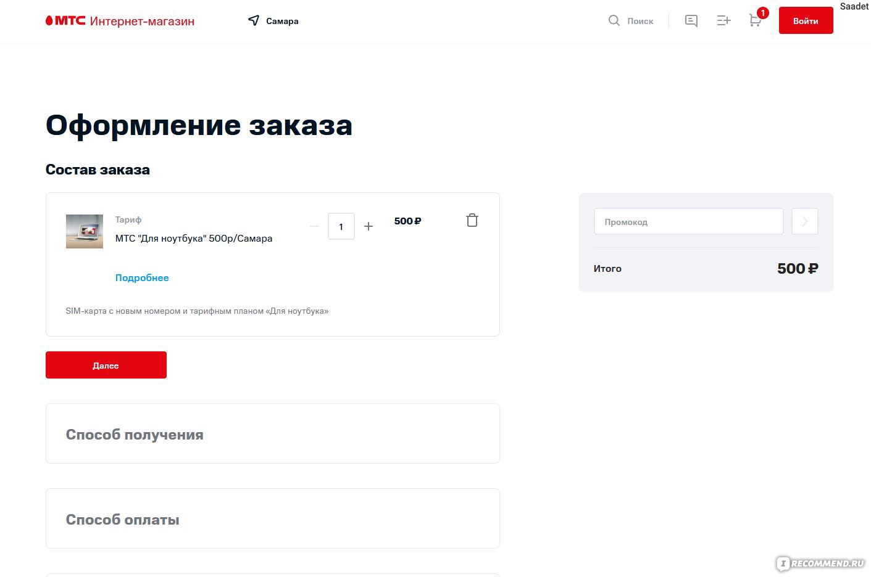The height and width of the screenshot is (577, 871).
Task: Click the Состав заказа heading
Action: click(x=98, y=170)
